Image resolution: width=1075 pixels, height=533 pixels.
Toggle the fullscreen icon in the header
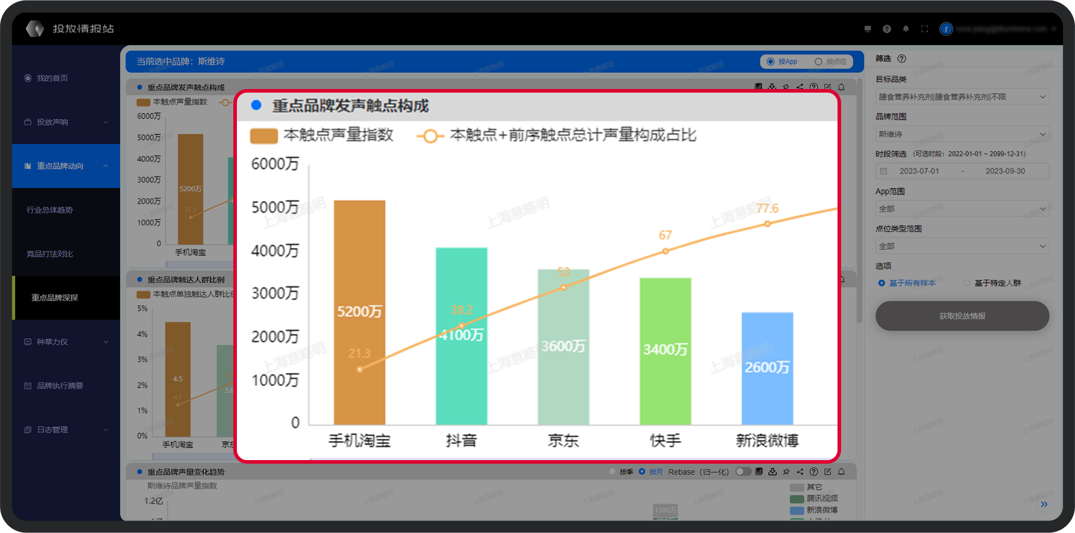925,29
